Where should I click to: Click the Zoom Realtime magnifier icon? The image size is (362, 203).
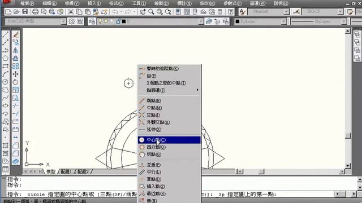151,11
